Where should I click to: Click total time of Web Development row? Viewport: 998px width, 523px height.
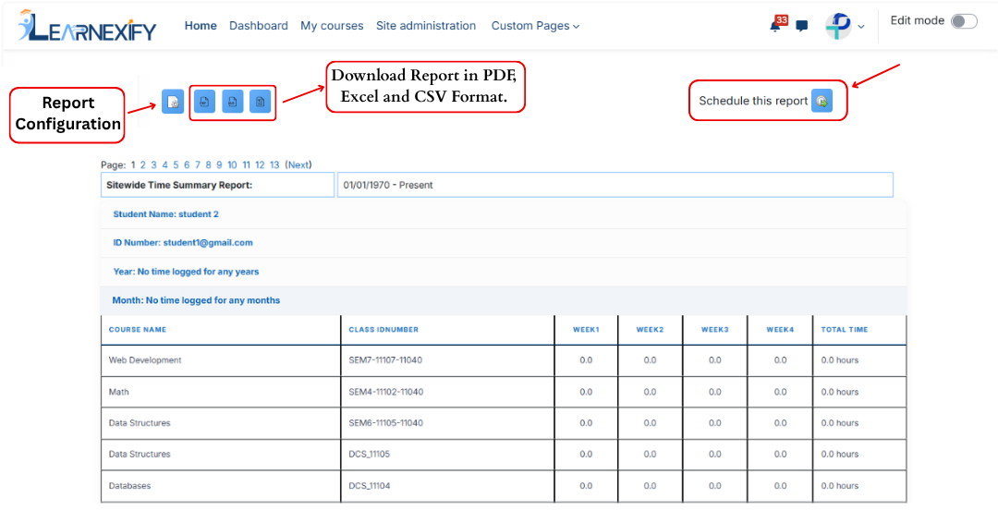839,360
